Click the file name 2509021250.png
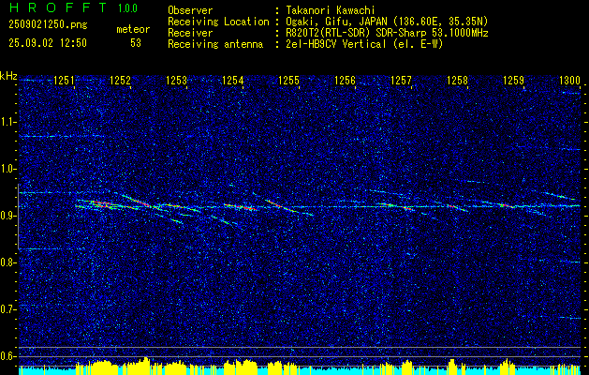The height and width of the screenshot is (375, 589). (x=48, y=25)
